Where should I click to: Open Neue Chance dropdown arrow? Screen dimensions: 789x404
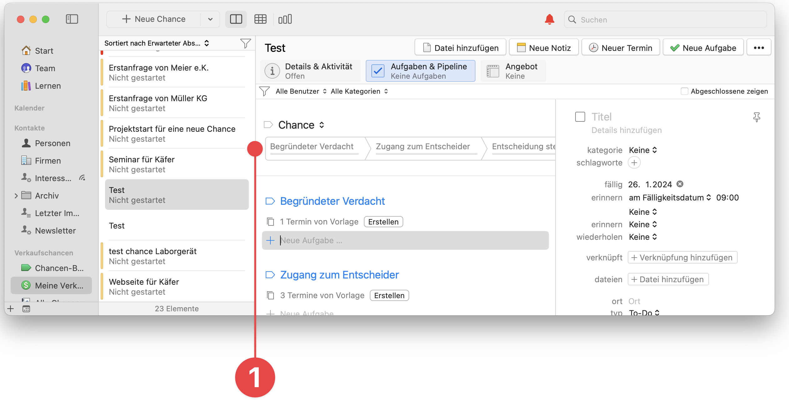point(210,19)
